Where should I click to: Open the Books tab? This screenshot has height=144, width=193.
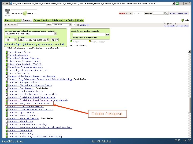[x=37, y=20]
